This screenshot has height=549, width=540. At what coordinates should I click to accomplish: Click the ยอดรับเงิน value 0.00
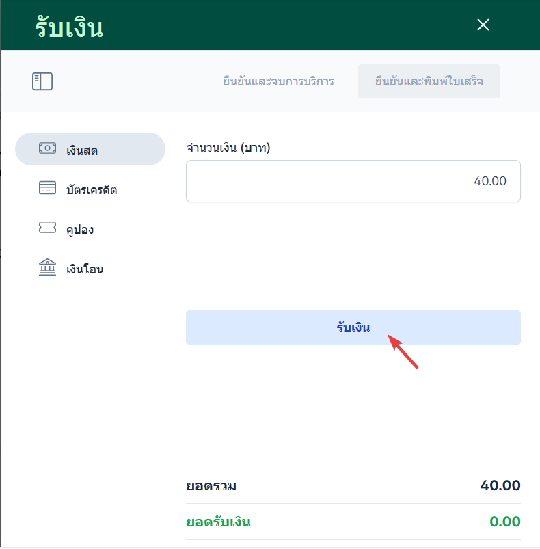[x=505, y=522]
